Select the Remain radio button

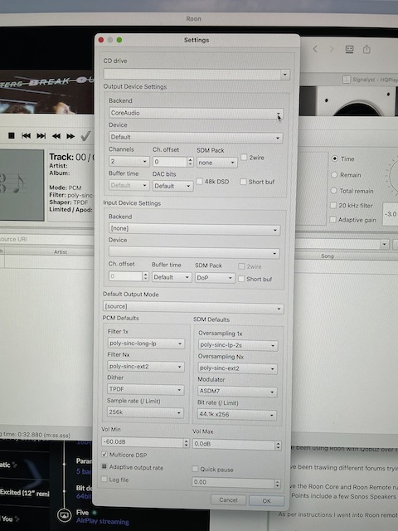click(334, 175)
